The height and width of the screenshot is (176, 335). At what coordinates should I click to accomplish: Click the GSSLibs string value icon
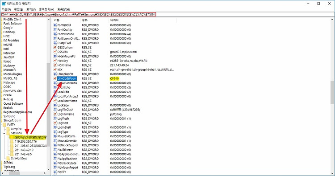[55, 52]
